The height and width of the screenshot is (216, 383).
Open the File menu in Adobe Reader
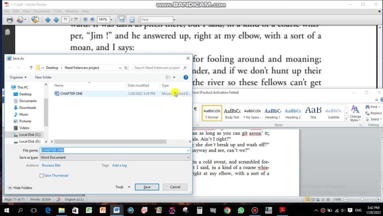point(7,11)
